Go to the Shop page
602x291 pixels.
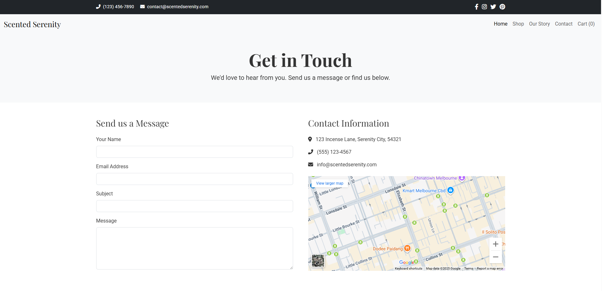pyautogui.click(x=518, y=24)
